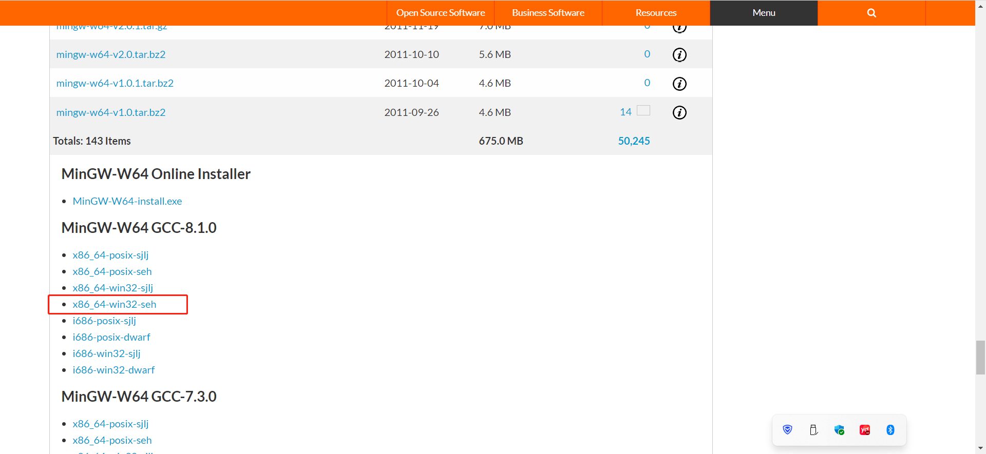Viewport: 986px width, 454px height.
Task: Open the dark Menu item
Action: pyautogui.click(x=764, y=13)
